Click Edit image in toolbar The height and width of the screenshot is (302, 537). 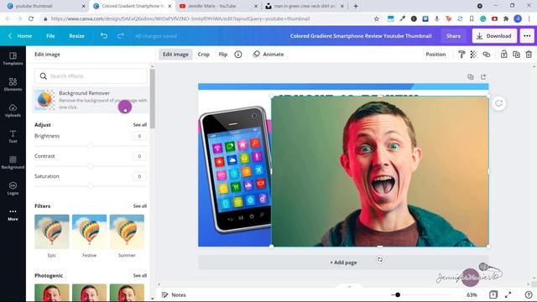tap(175, 54)
